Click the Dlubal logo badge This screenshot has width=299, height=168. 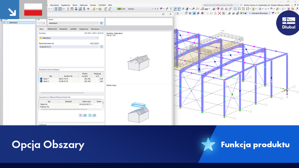(288, 23)
